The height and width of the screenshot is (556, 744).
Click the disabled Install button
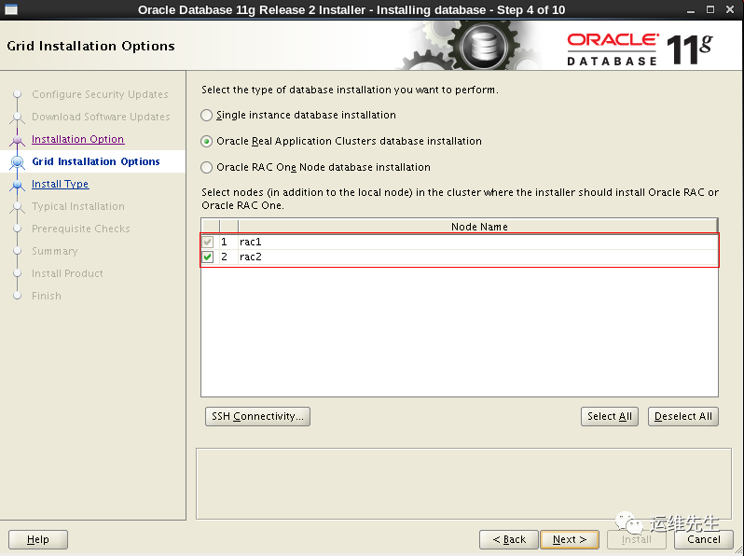pos(636,539)
